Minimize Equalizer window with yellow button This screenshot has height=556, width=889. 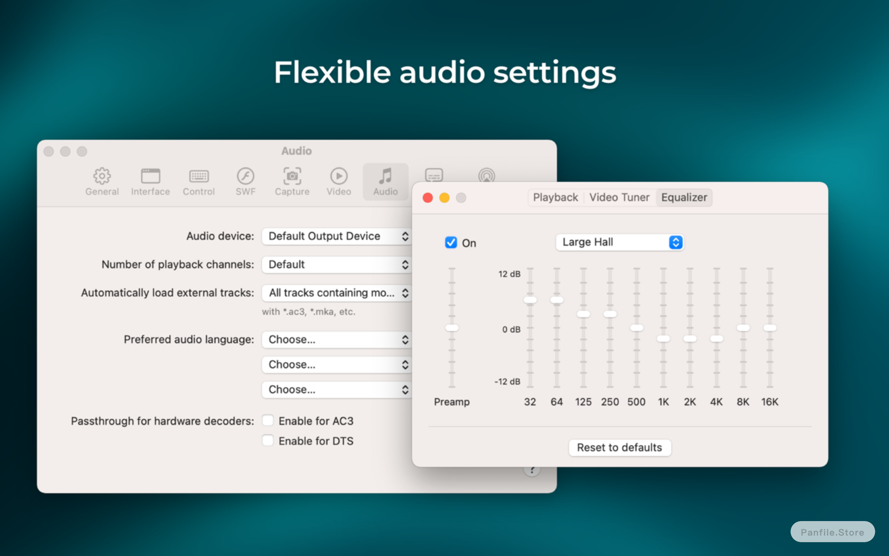pyautogui.click(x=444, y=198)
